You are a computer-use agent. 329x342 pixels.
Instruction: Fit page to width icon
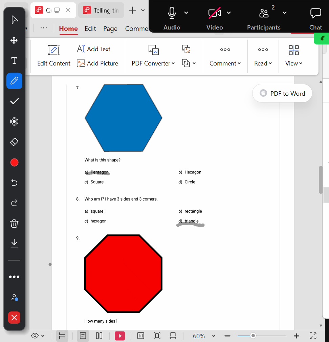point(173,336)
